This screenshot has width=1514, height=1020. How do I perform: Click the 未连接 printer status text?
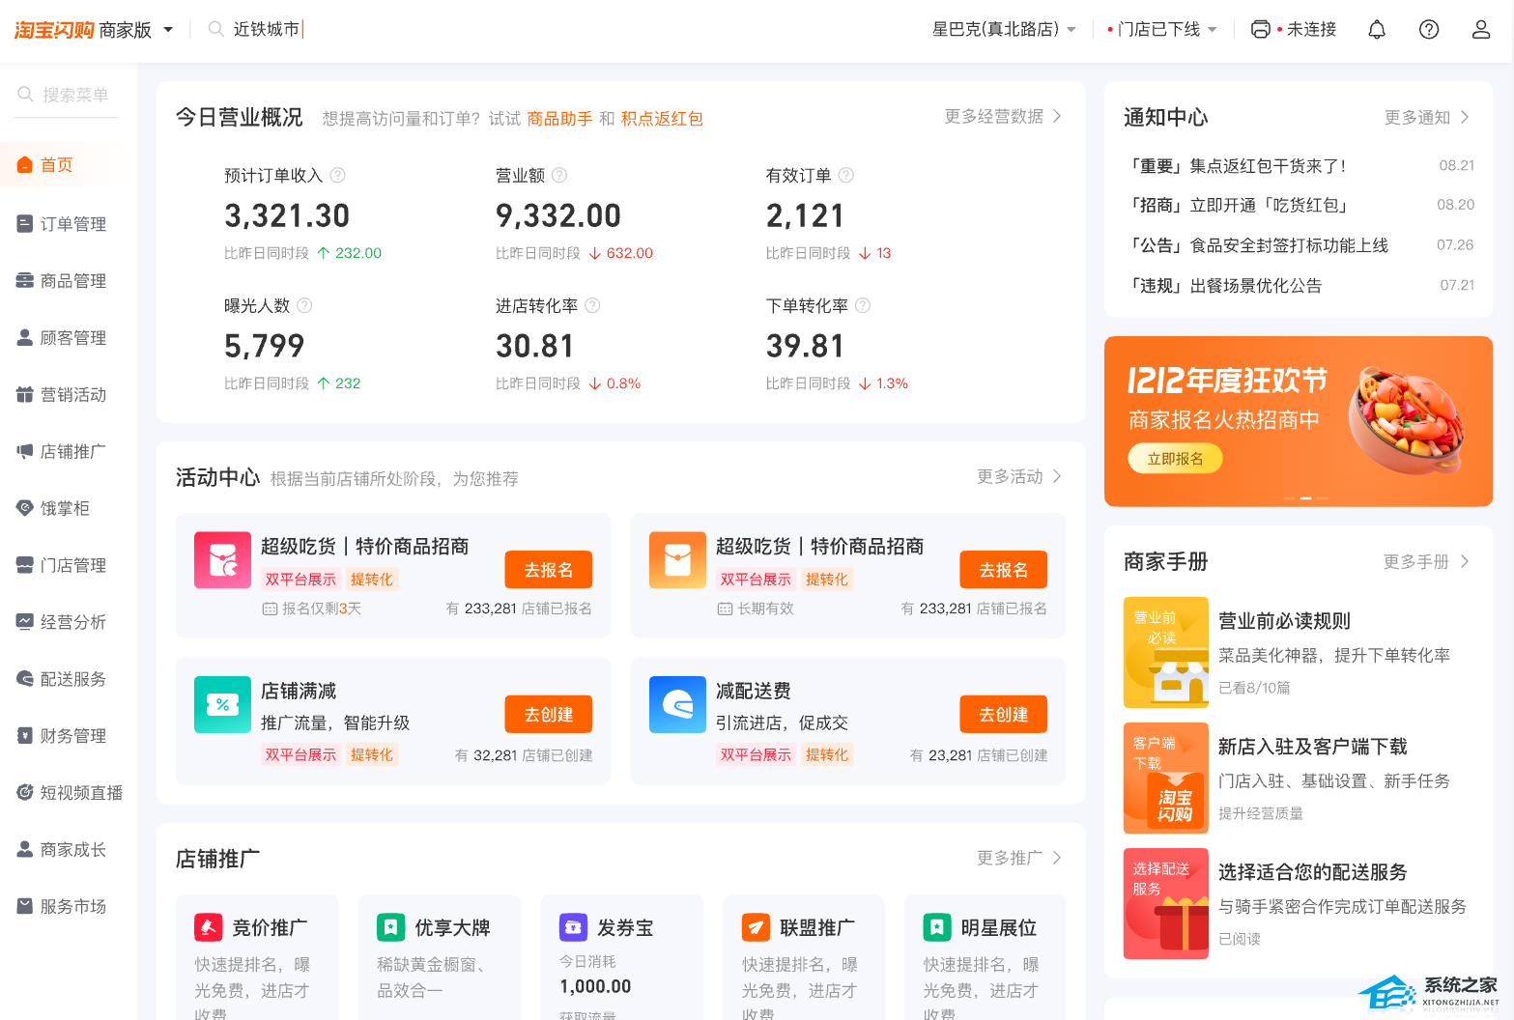pos(1311,29)
